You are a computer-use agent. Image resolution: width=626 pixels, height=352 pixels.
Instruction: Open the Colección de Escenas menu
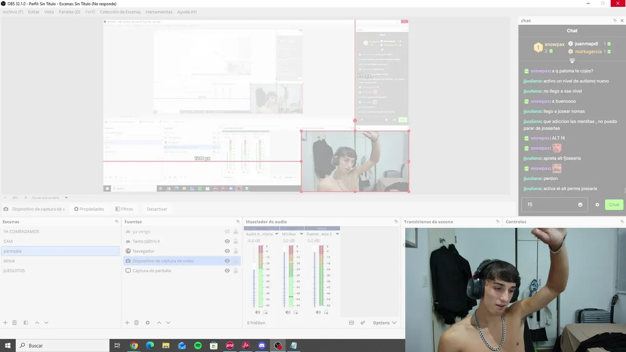(x=120, y=12)
